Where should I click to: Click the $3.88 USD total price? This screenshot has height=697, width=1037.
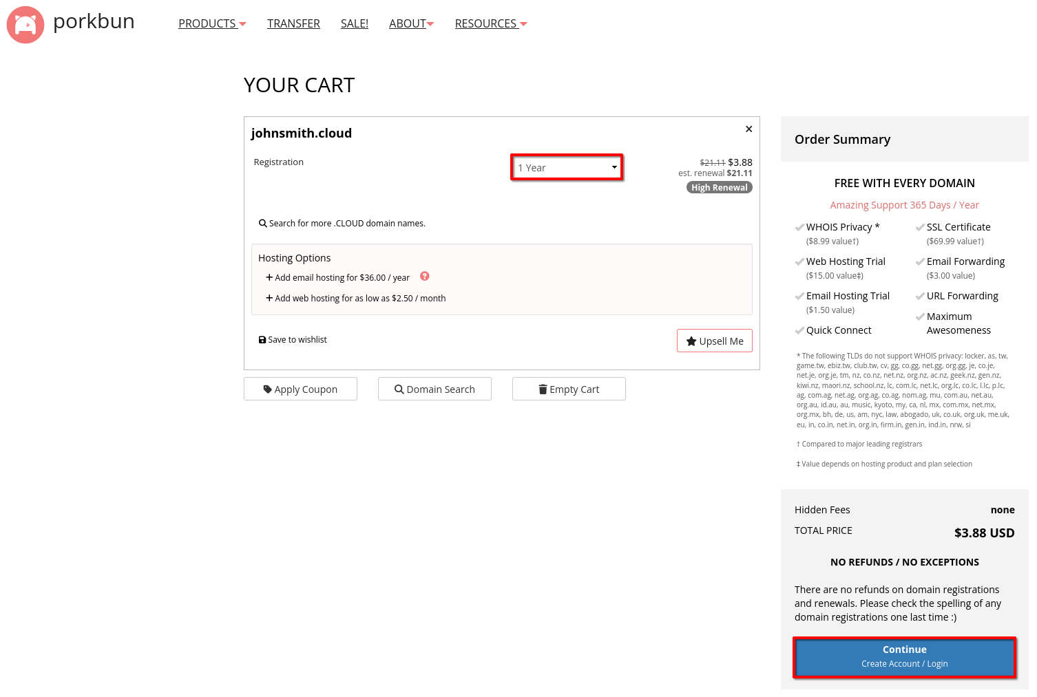(984, 533)
